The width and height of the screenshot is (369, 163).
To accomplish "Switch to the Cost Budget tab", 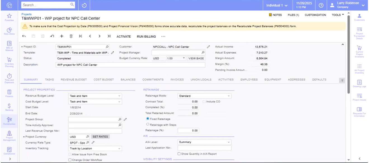I will (x=104, y=80).
